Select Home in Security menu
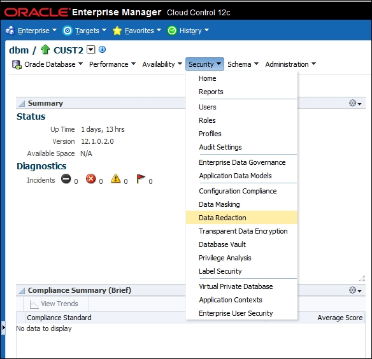372x359 pixels. click(x=242, y=78)
